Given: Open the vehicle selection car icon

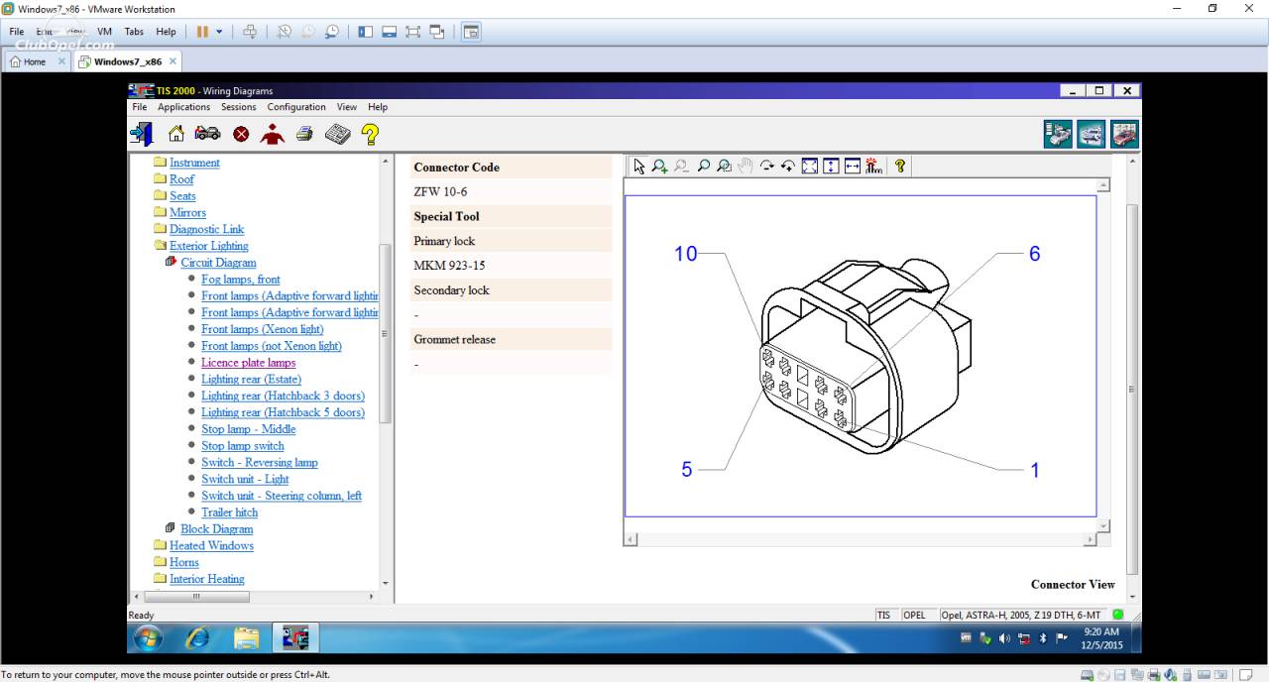Looking at the screenshot, I should pos(207,133).
